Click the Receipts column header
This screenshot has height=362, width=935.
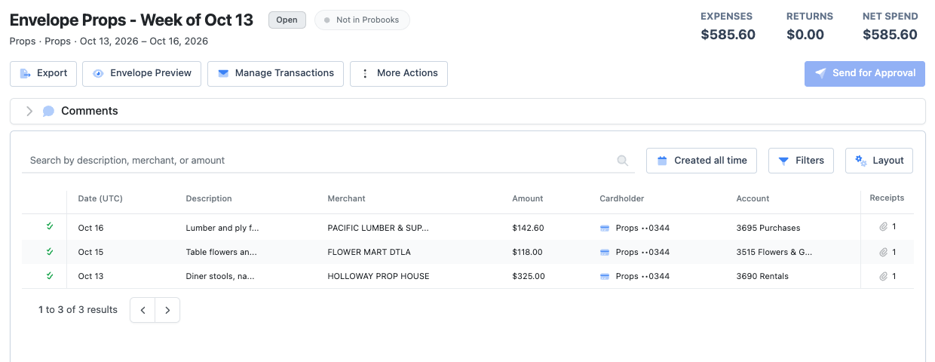[x=887, y=198]
